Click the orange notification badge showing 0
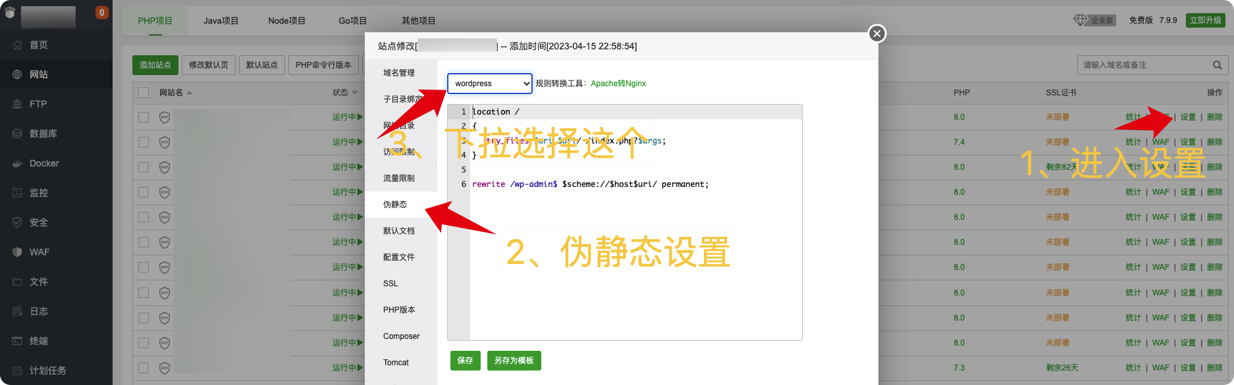1234x385 pixels. point(102,13)
